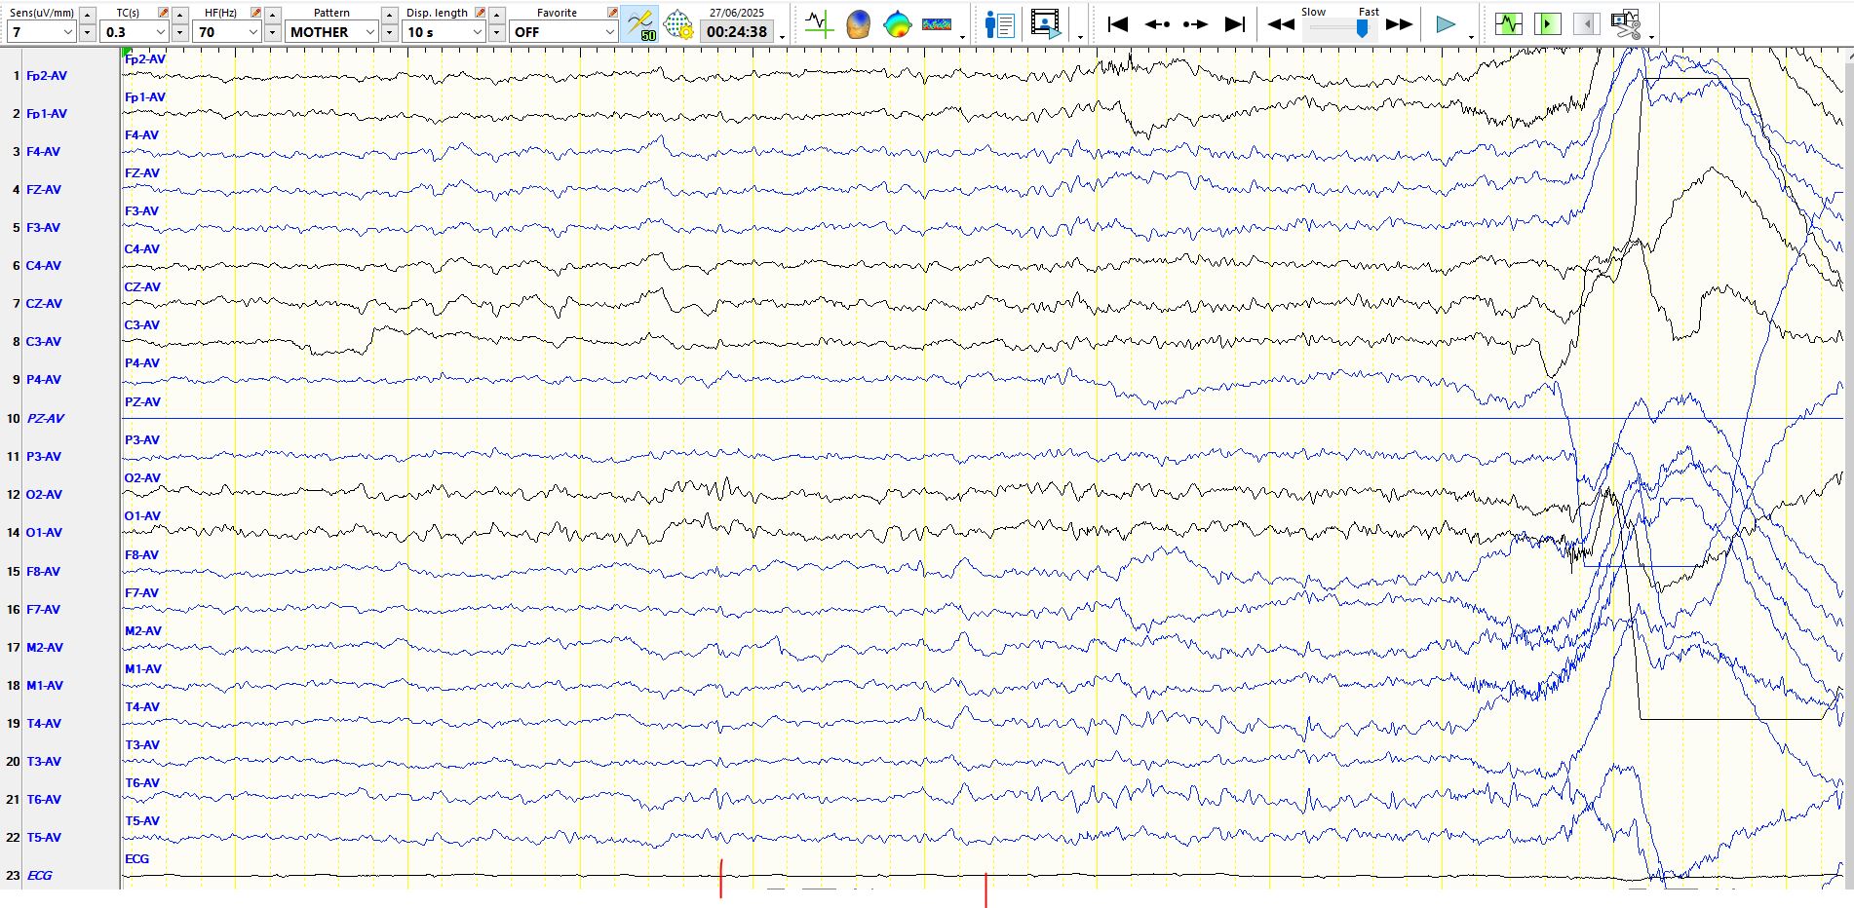The height and width of the screenshot is (908, 1854).
Task: Click the fast rewind double-arrow button
Action: 1281,24
